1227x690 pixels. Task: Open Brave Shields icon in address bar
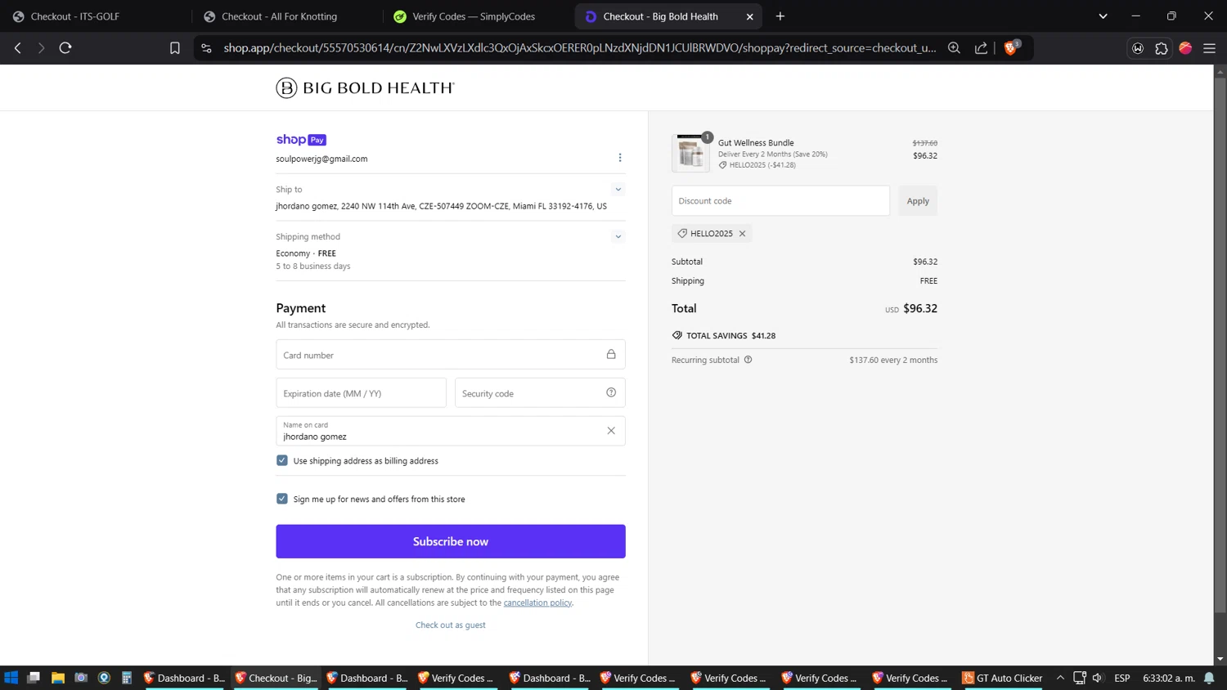tap(1011, 48)
